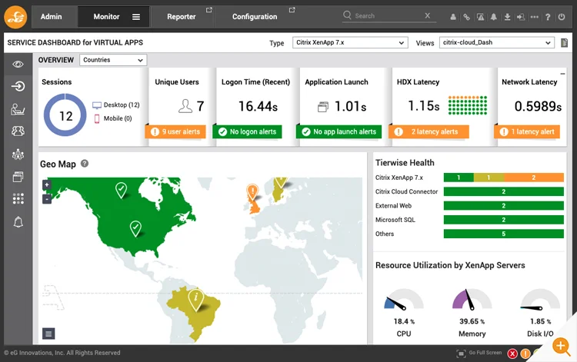This screenshot has width=577, height=362.
Task: Open the Monitor hamburger menu
Action: point(136,17)
